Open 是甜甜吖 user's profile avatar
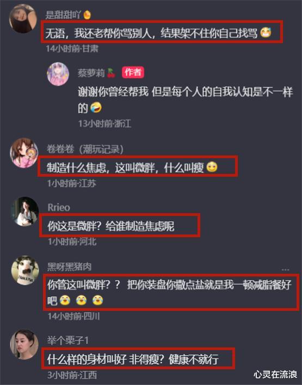Viewport: 302px width, 385px height. click(23, 19)
